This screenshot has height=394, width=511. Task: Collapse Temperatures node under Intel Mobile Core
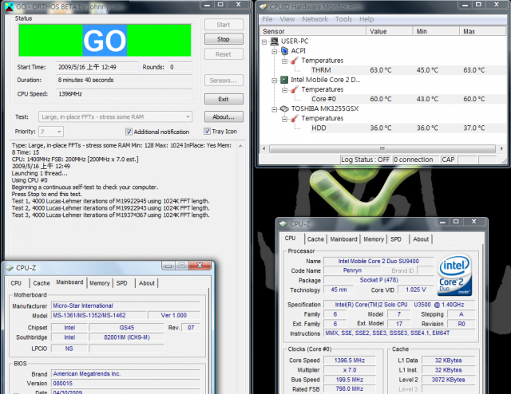(284, 90)
